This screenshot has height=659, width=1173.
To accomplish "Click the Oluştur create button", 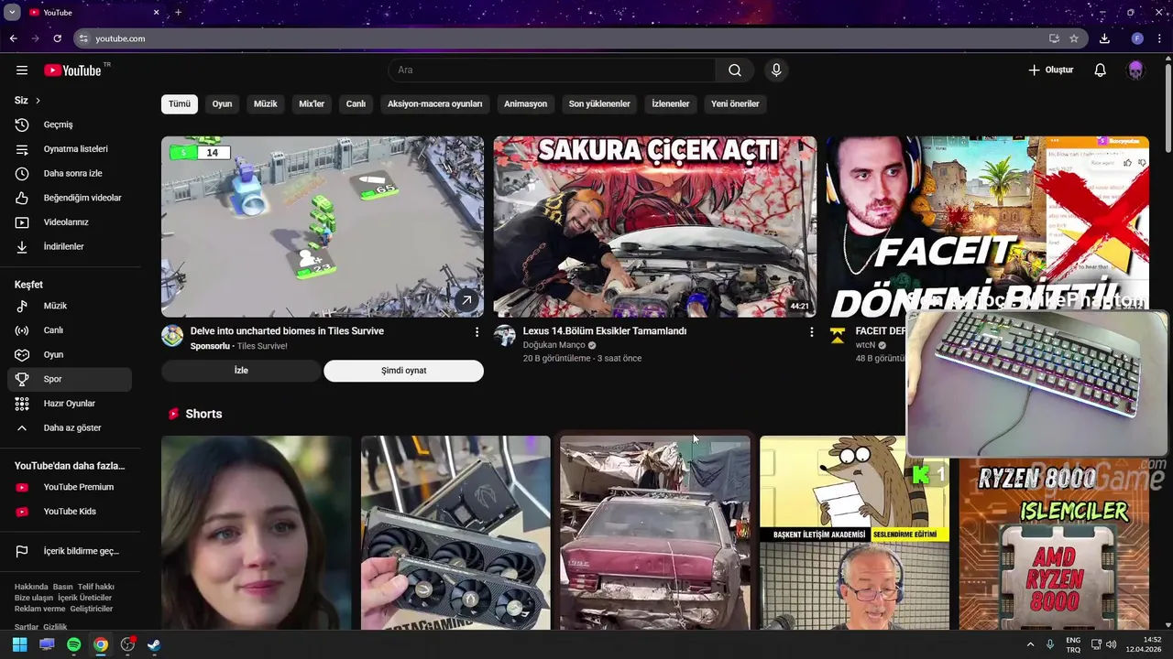I will [x=1050, y=70].
